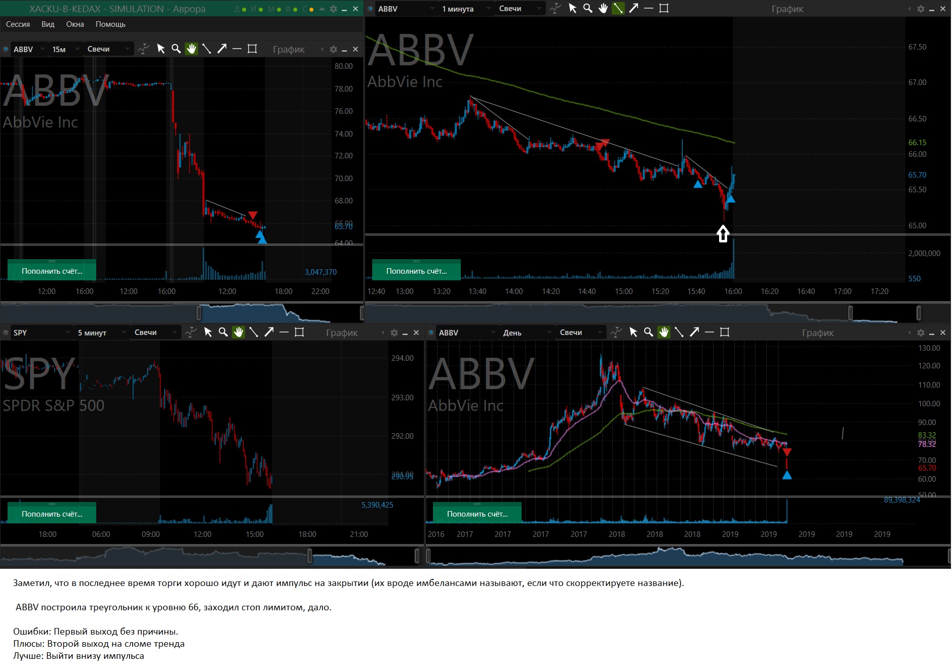This screenshot has height=670, width=952.
Task: Toggle link radio beside ABBV in 1 минута chart
Action: click(371, 9)
